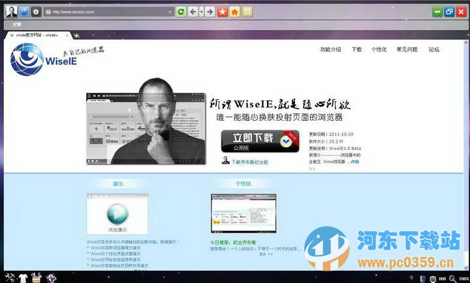Click the WiseIE globe logo

click(27, 59)
